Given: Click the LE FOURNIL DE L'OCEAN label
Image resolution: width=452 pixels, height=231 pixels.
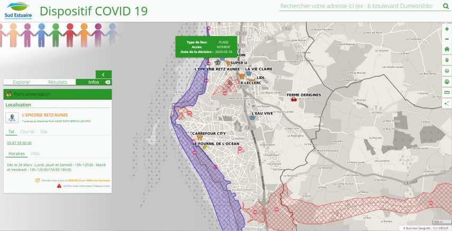Looking at the screenshot, I should pyautogui.click(x=216, y=144).
